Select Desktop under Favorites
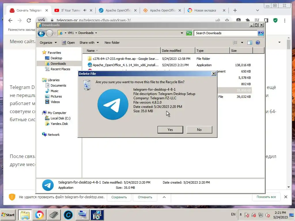The width and height of the screenshot is (295, 221). click(x=56, y=58)
